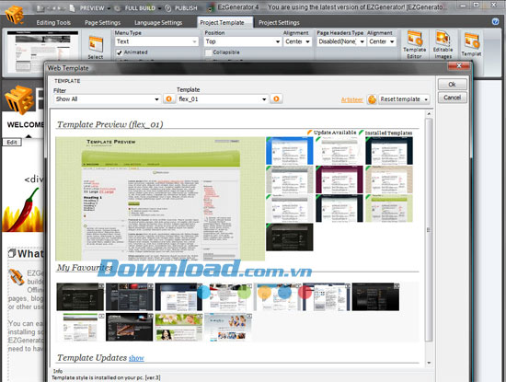
Task: Pick the flower-photo favourite template
Action: point(178,327)
